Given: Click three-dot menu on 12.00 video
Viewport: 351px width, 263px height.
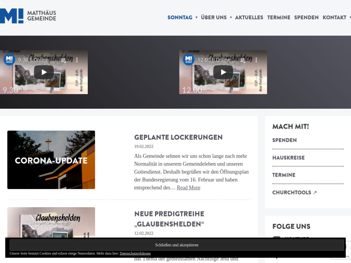Looking at the screenshot, I should [256, 60].
